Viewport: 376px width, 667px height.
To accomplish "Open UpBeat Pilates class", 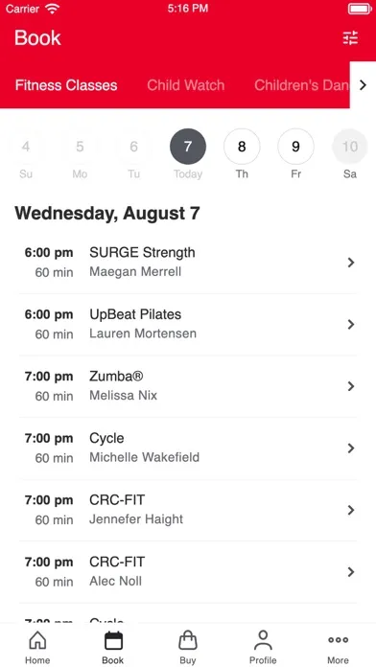I will coord(188,324).
